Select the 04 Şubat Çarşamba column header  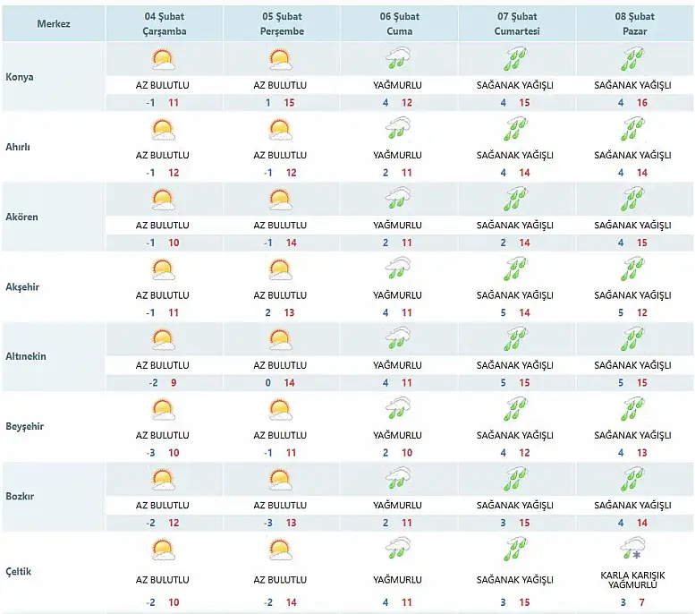coord(163,24)
